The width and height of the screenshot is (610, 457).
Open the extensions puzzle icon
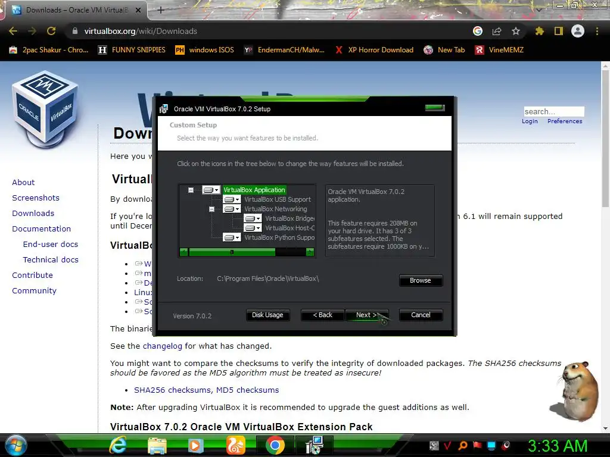click(x=539, y=31)
